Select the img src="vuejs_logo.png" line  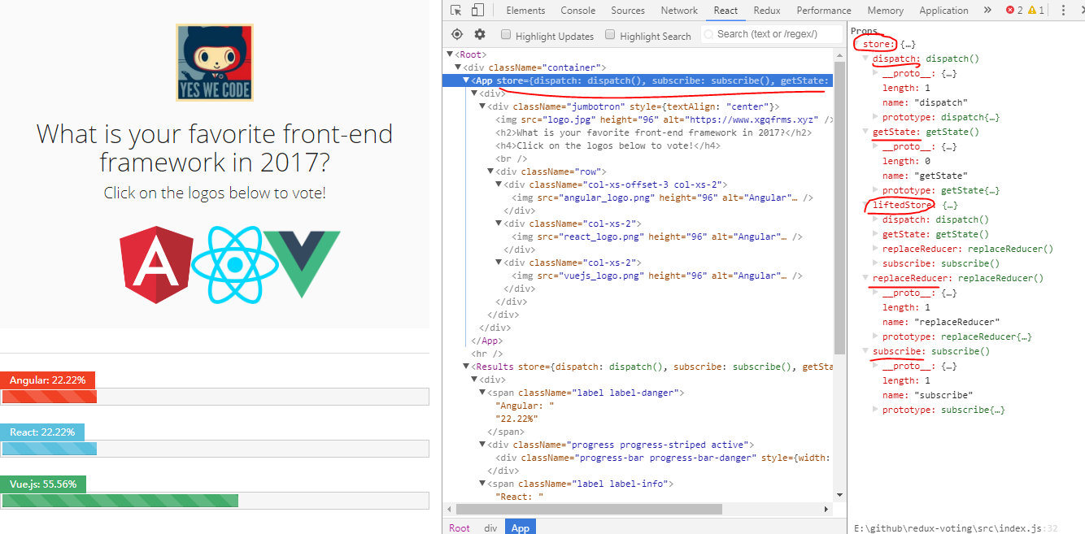tap(657, 276)
